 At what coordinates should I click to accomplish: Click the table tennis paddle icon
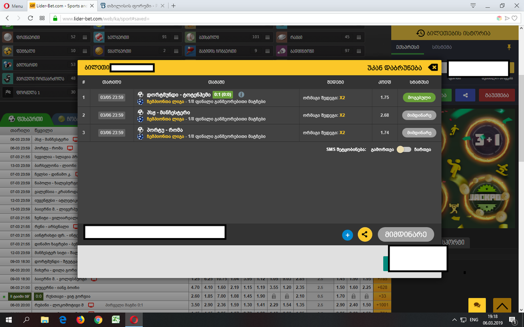tap(190, 51)
